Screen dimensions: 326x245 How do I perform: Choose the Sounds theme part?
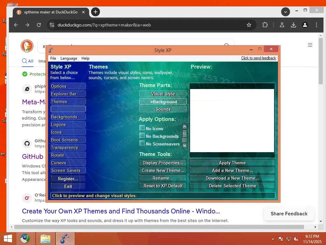click(163, 109)
